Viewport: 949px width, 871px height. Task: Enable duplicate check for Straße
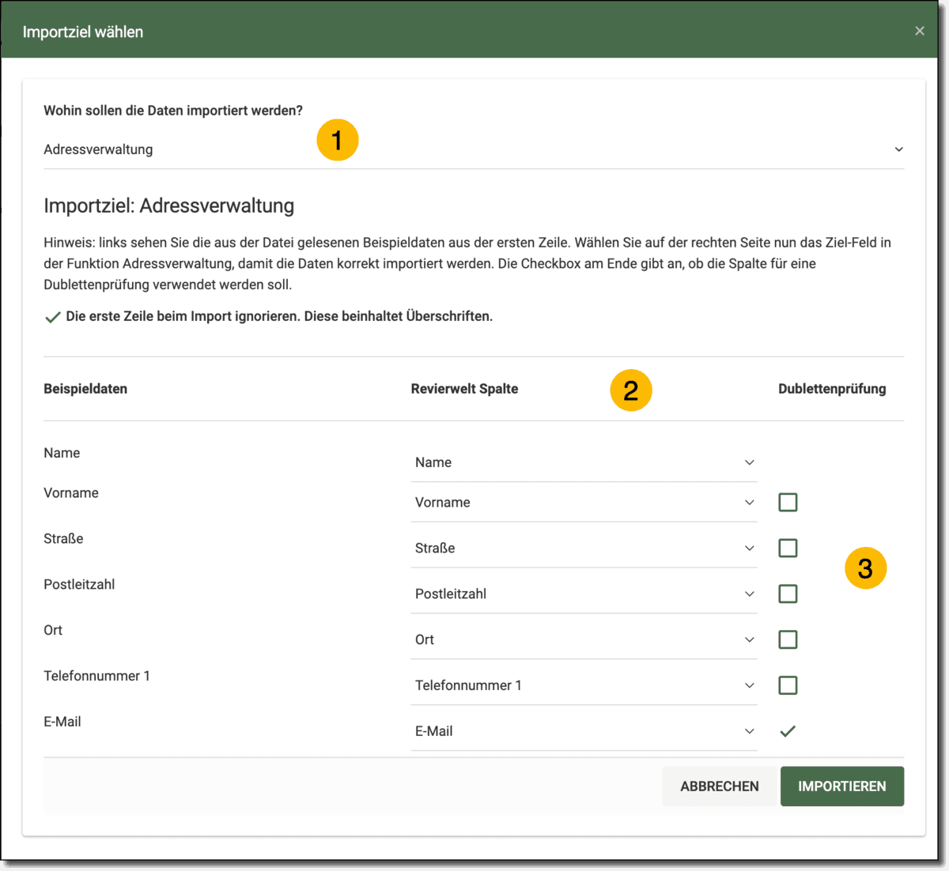click(x=788, y=549)
